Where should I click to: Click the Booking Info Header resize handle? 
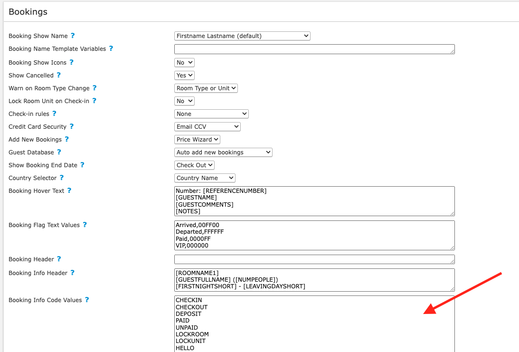[x=452, y=289]
